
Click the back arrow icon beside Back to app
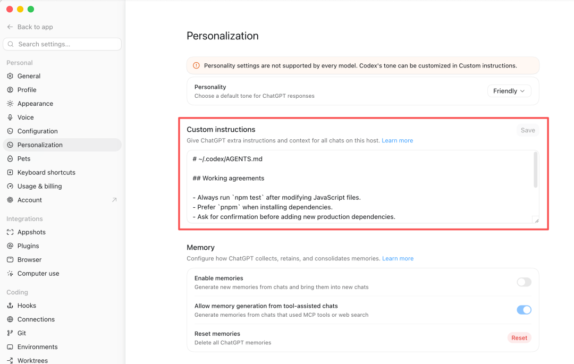pos(10,27)
